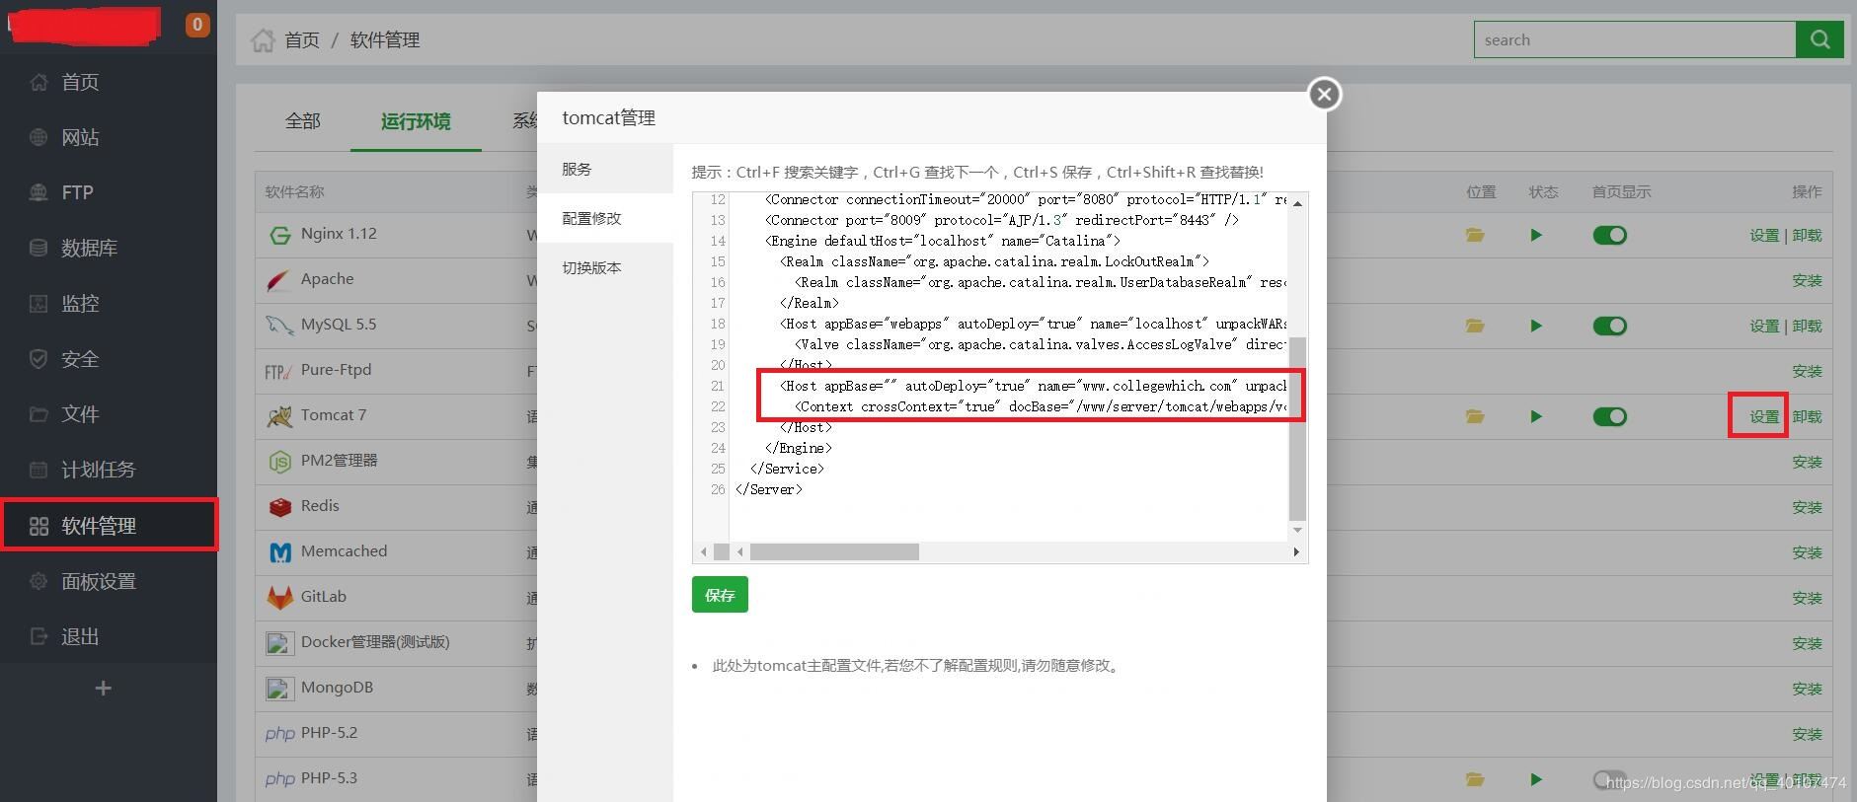Image resolution: width=1857 pixels, height=802 pixels.
Task: Click the green search magnifier icon
Action: pos(1819,39)
